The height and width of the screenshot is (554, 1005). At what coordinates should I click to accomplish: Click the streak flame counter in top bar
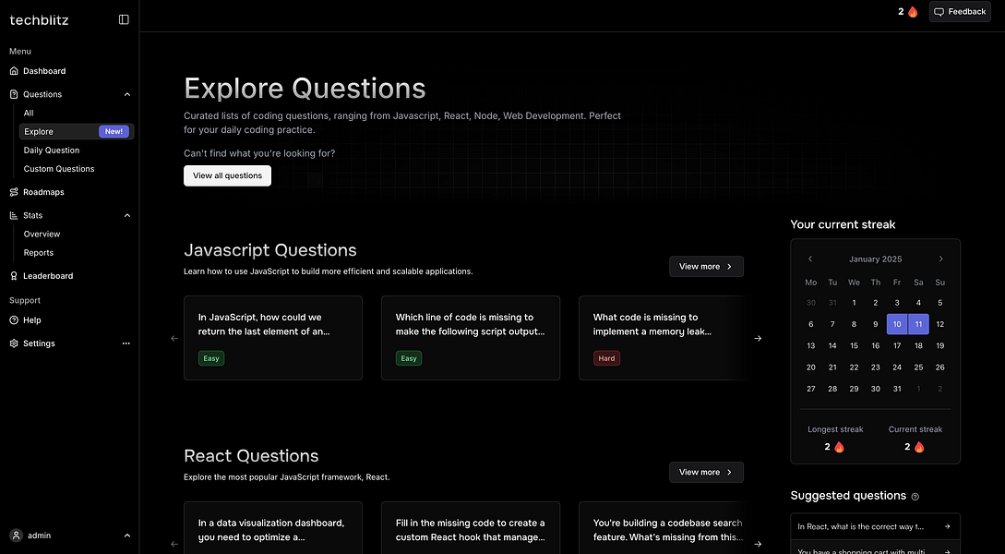tap(907, 11)
